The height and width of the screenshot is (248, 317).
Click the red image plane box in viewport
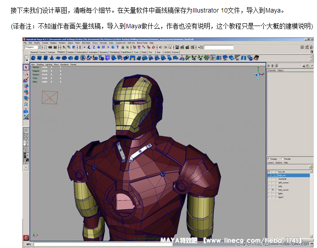[x=50, y=97]
